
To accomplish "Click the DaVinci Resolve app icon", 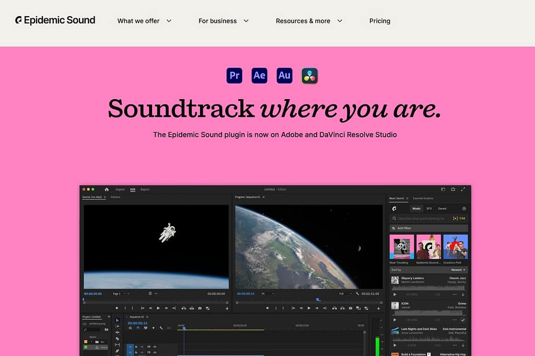I will click(310, 76).
